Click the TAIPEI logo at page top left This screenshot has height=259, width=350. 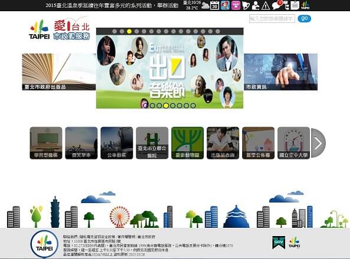[39, 29]
